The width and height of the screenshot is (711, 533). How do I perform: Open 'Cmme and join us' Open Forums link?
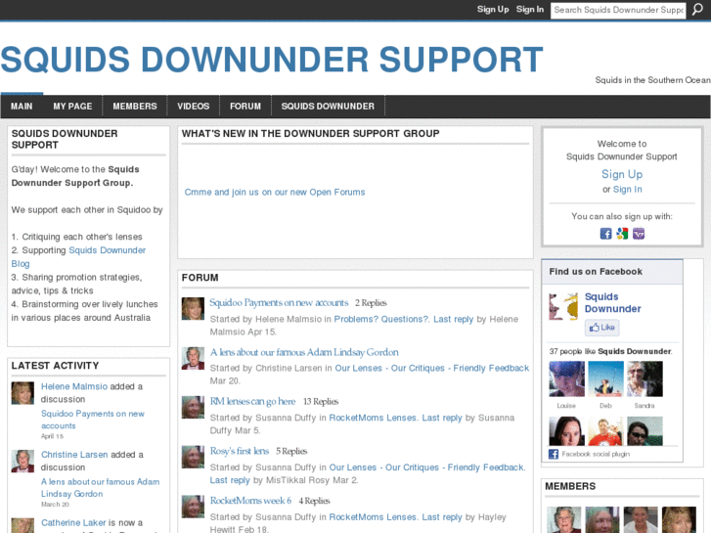tap(275, 192)
